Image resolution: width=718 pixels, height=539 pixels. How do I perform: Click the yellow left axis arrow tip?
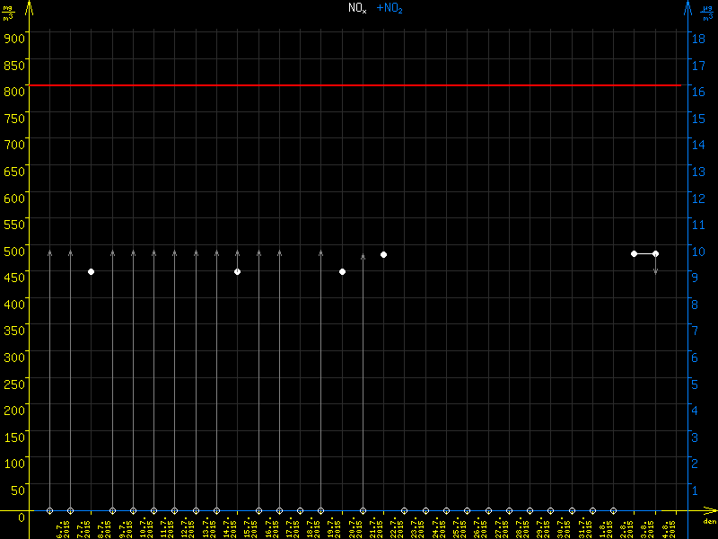point(29,5)
